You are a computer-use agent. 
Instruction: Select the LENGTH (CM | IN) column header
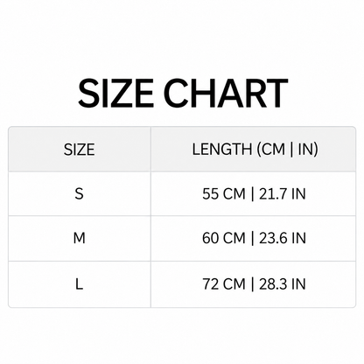coord(255,150)
